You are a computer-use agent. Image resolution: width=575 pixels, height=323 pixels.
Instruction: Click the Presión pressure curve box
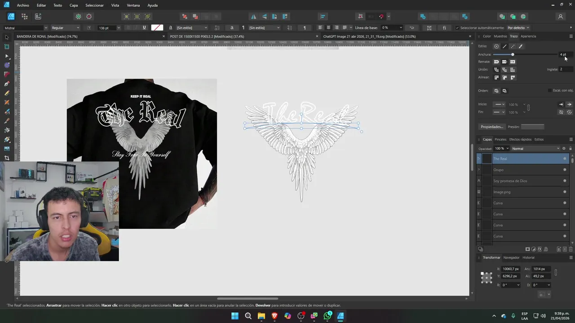click(532, 127)
